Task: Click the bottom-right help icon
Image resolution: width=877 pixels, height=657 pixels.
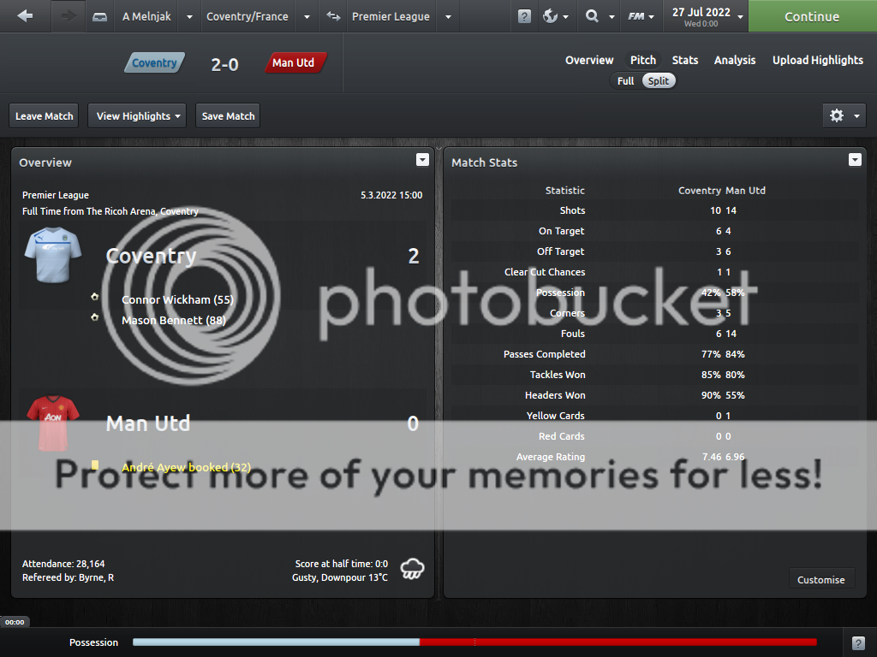Action: (x=859, y=642)
